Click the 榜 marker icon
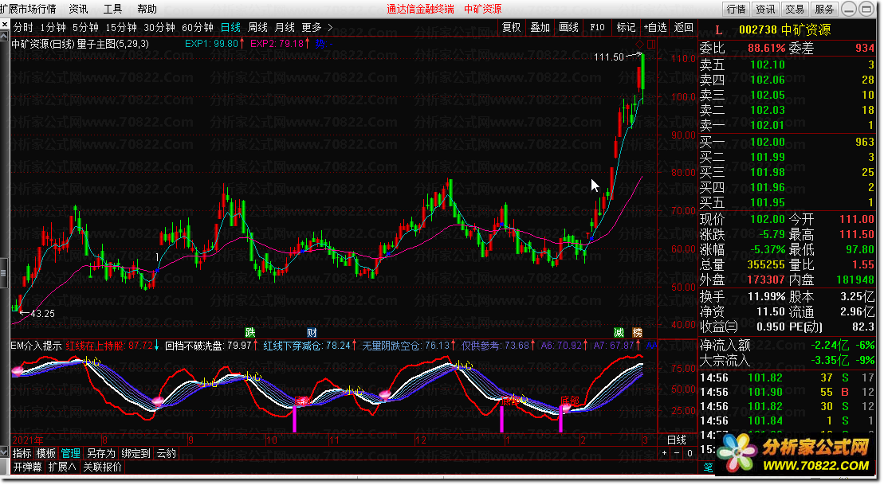Screen dimensions: 884x485 [x=638, y=333]
